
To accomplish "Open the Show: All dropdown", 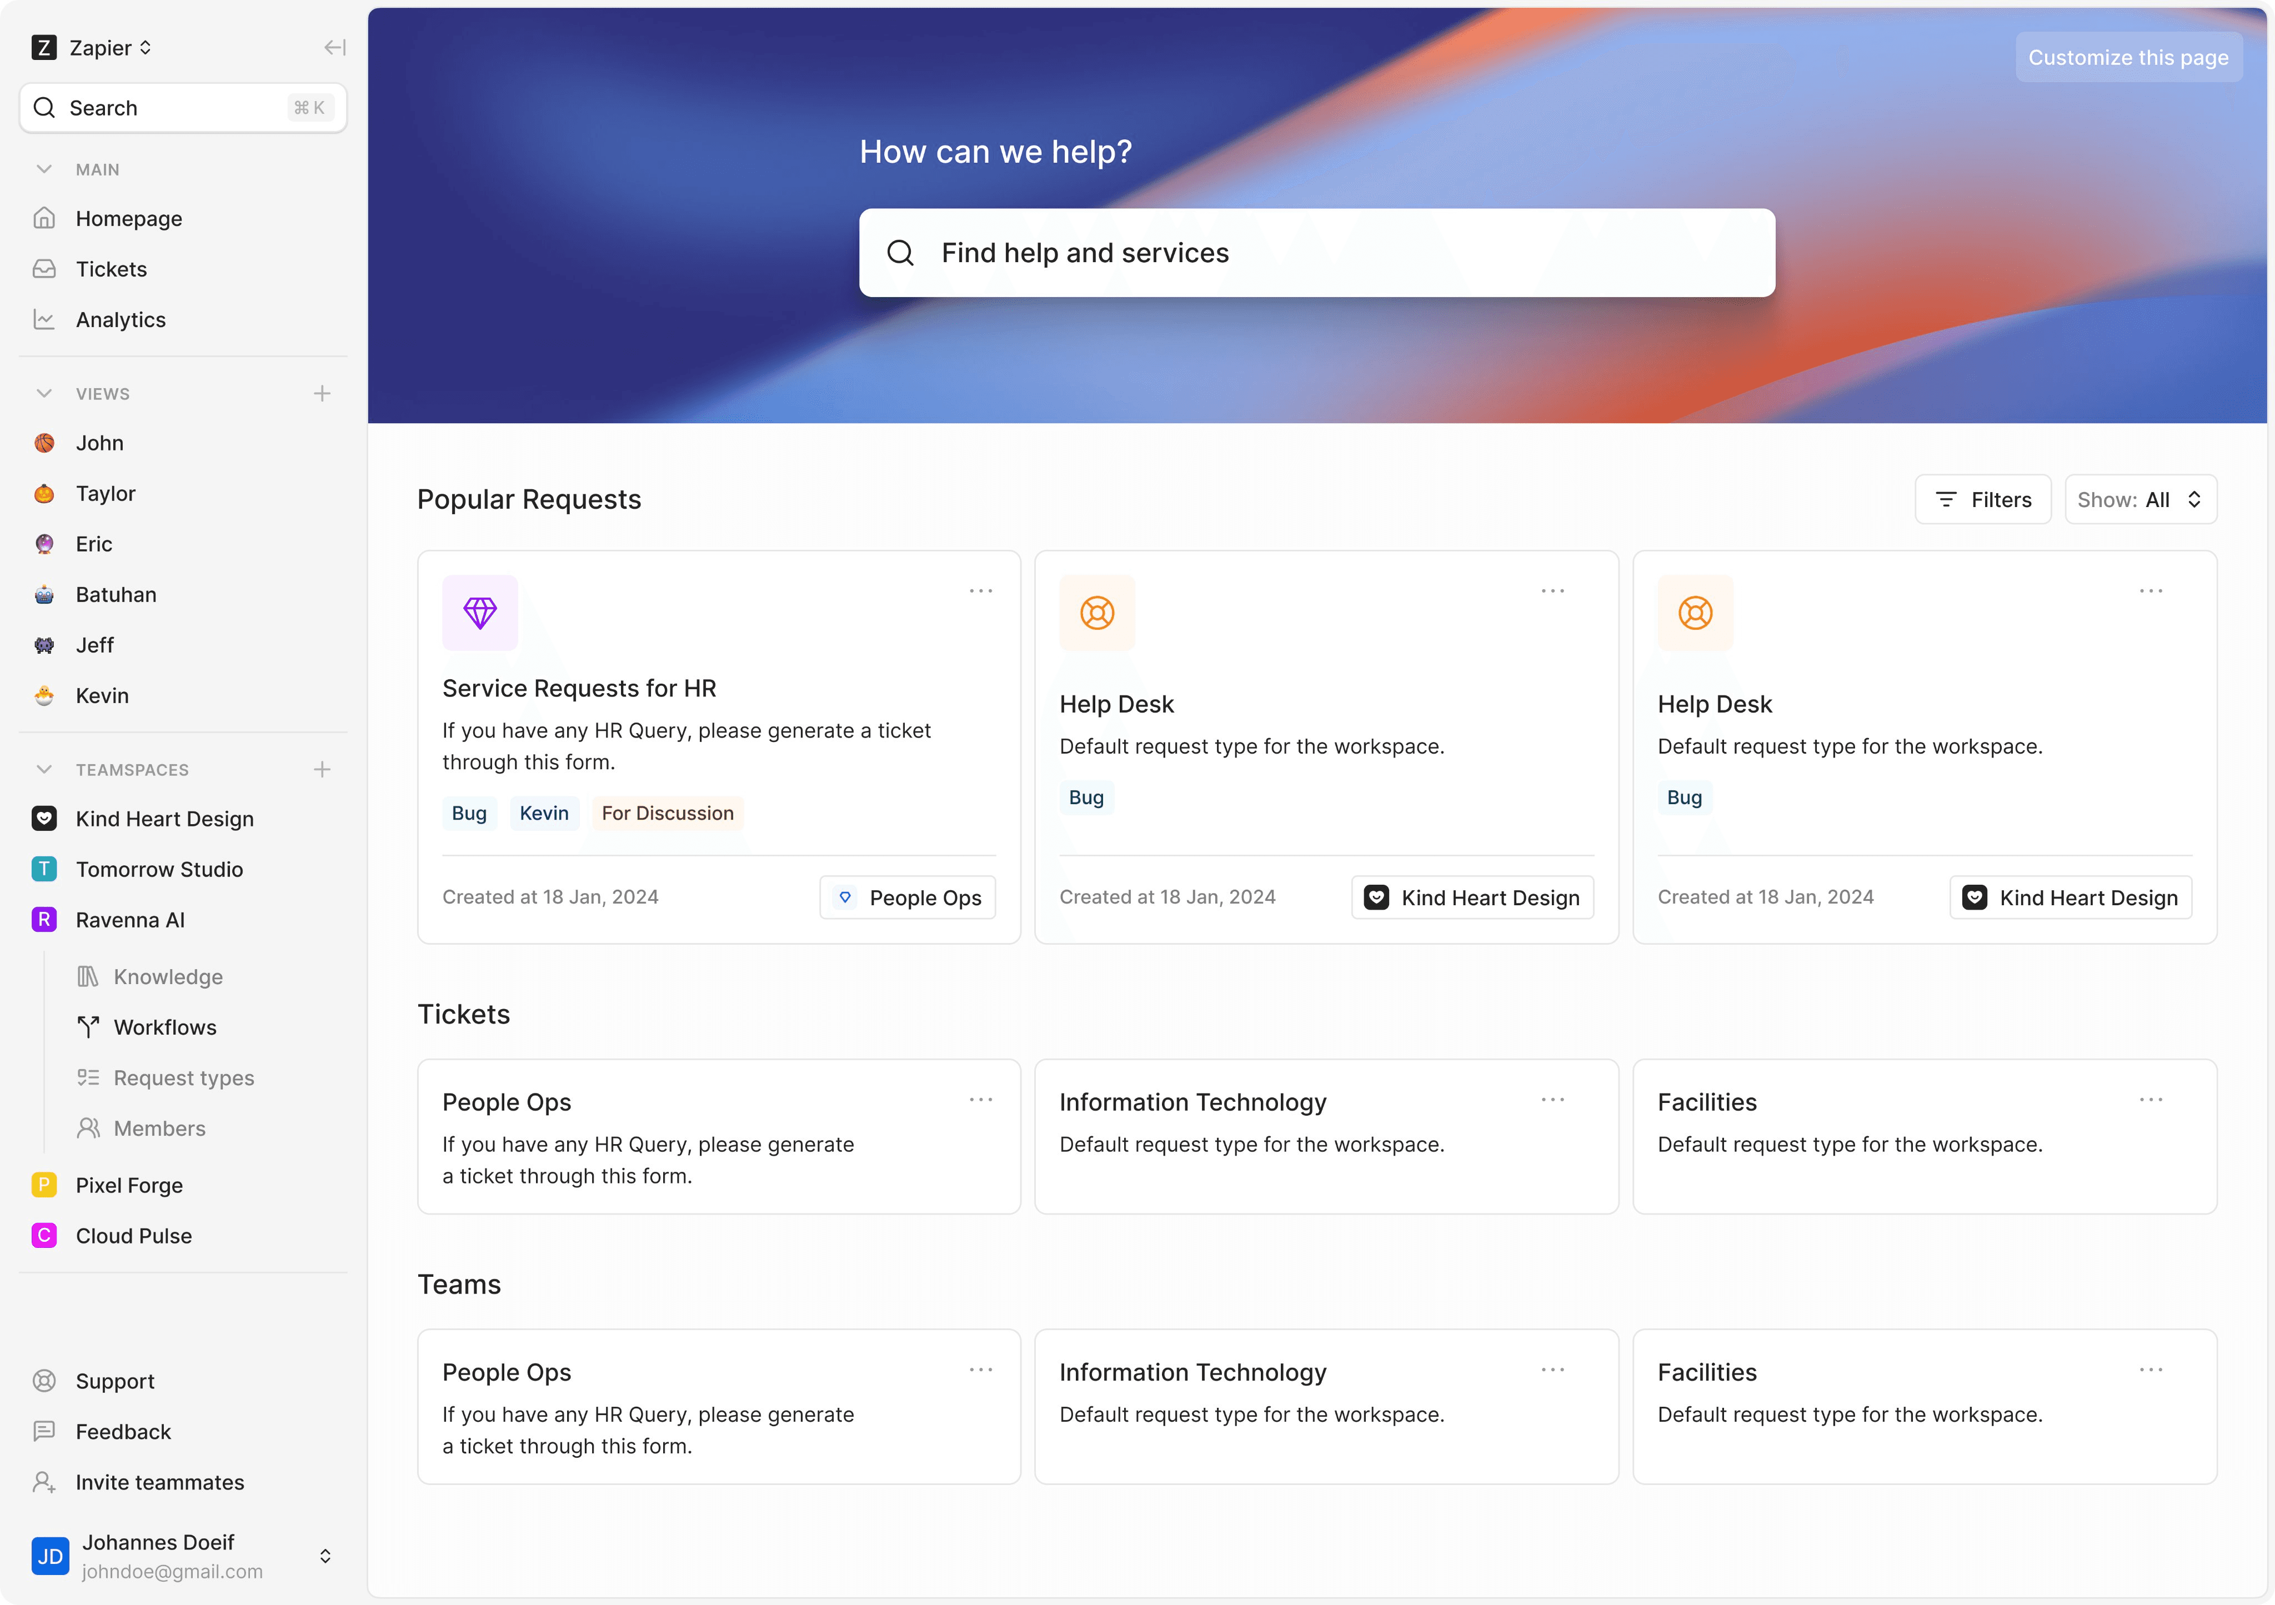I will pyautogui.click(x=2139, y=499).
